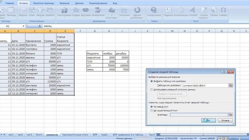
Task: Click the декабрь header cell in summary table
Action: point(122,53)
